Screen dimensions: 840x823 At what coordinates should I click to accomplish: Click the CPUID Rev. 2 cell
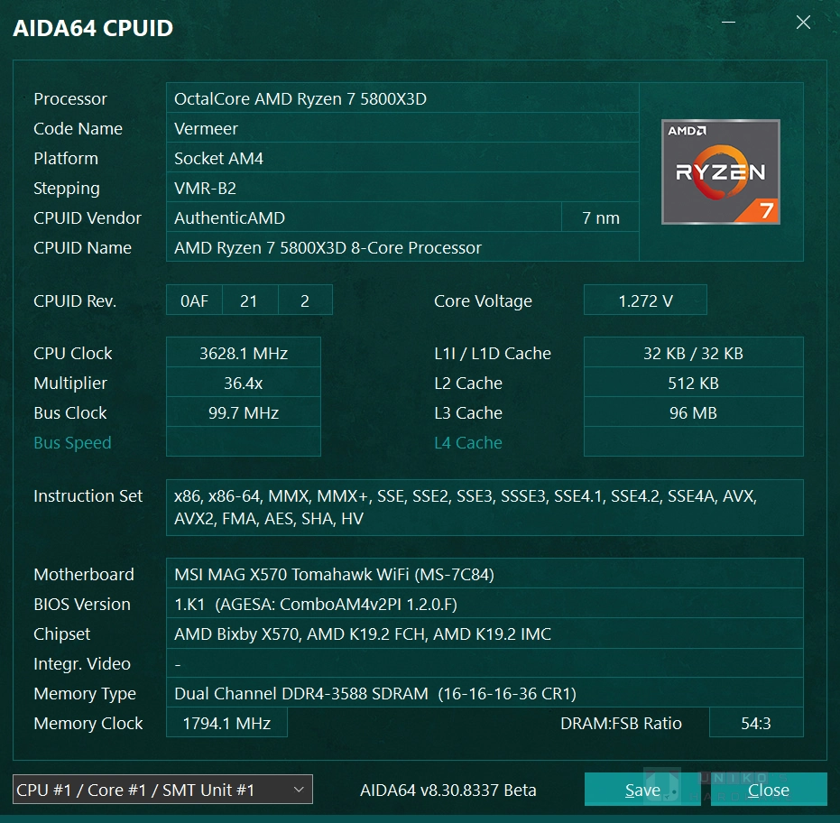(305, 300)
